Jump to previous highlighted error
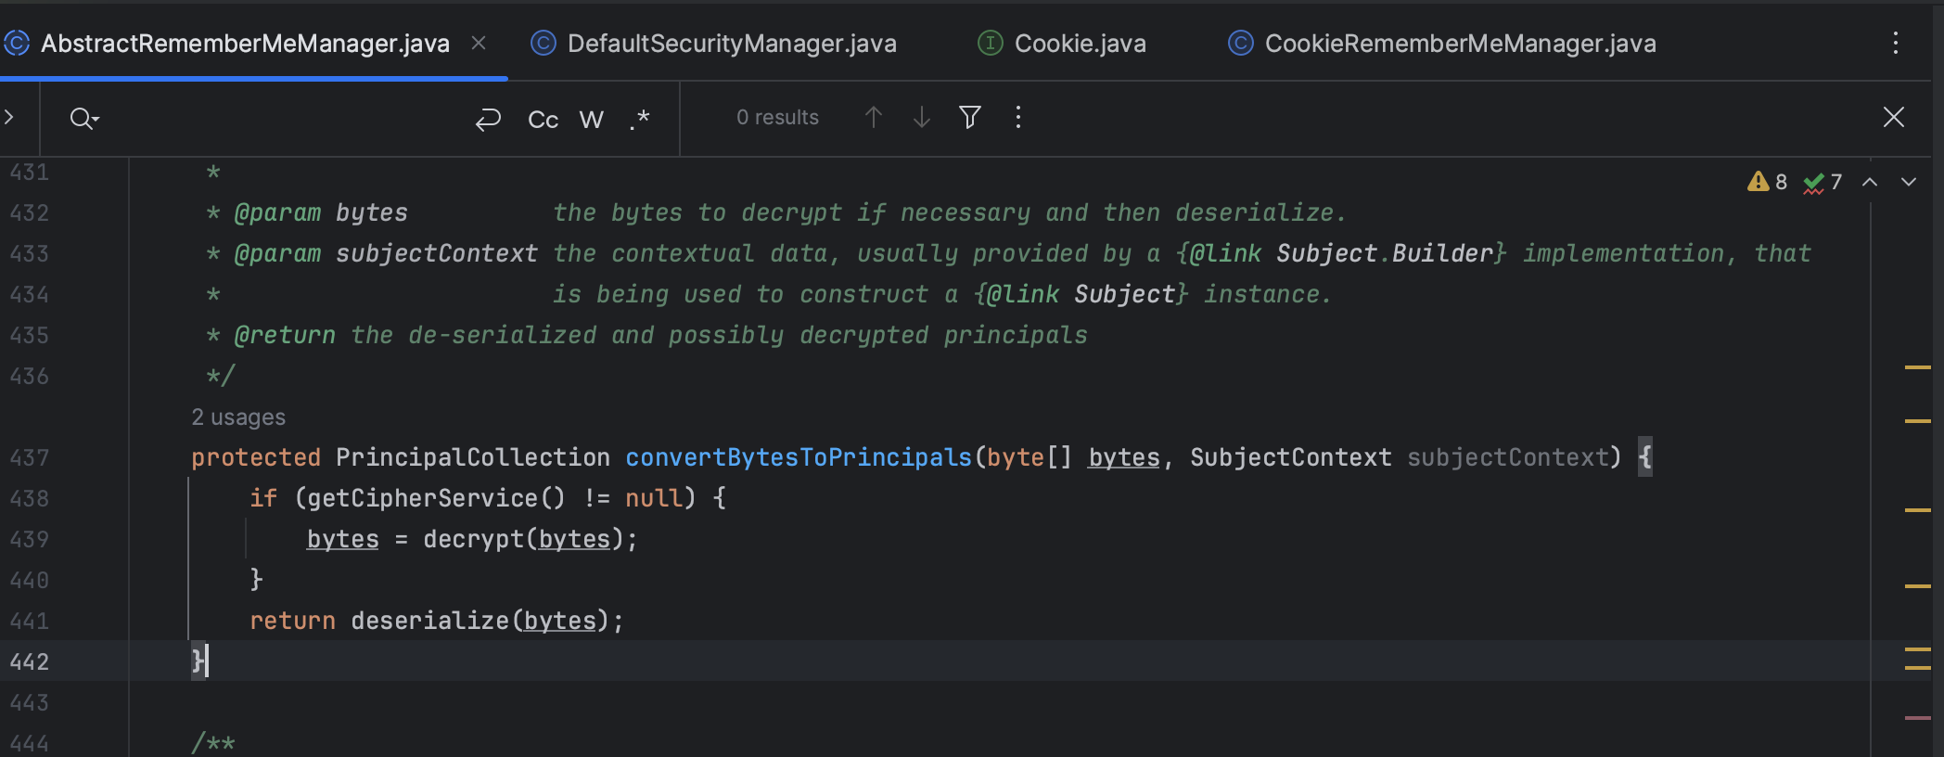Screen dimensions: 1944x757 click(x=1870, y=182)
